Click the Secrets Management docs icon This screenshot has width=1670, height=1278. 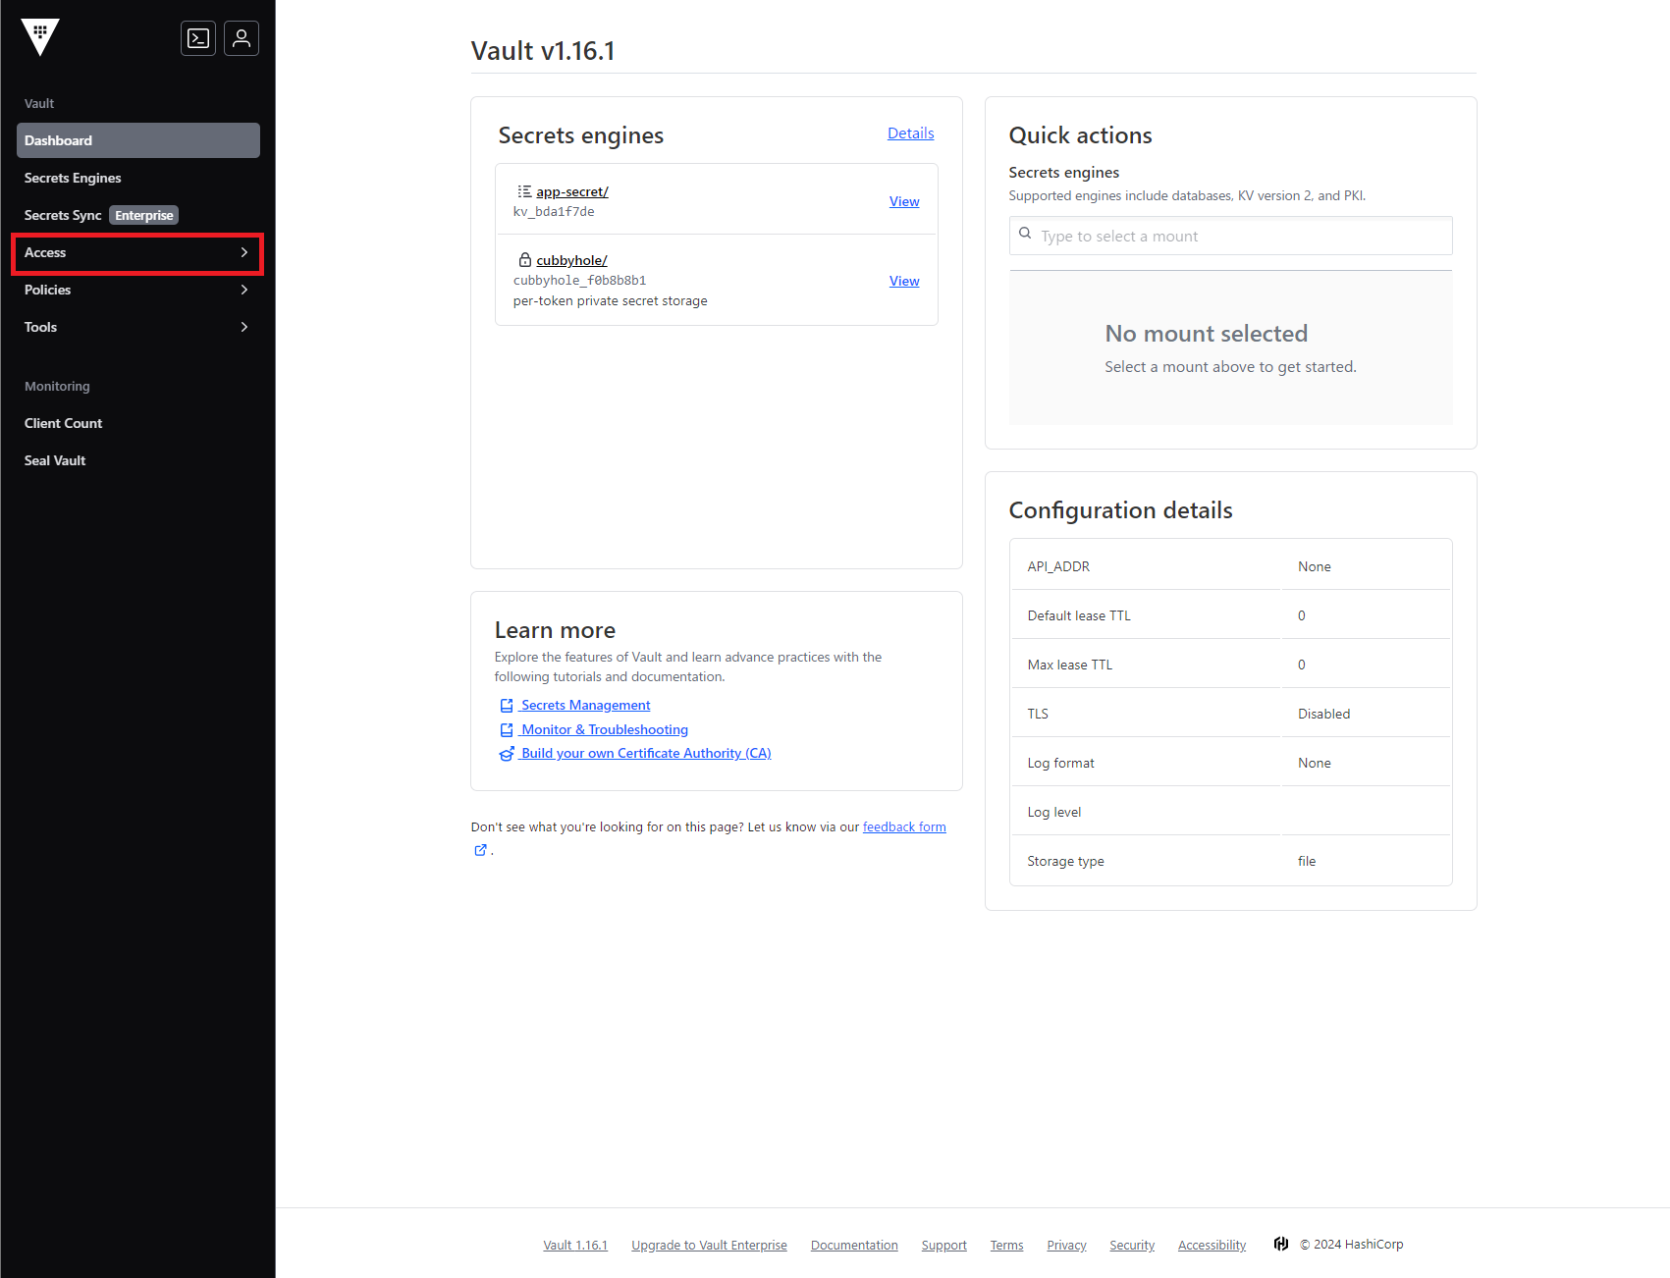pos(507,706)
